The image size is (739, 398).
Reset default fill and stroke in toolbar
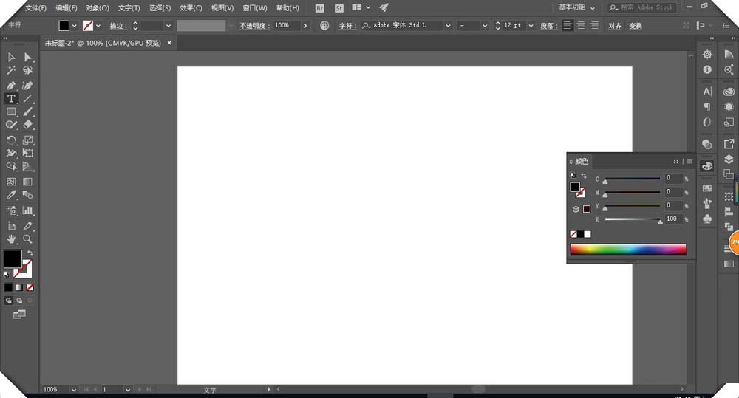(x=7, y=275)
